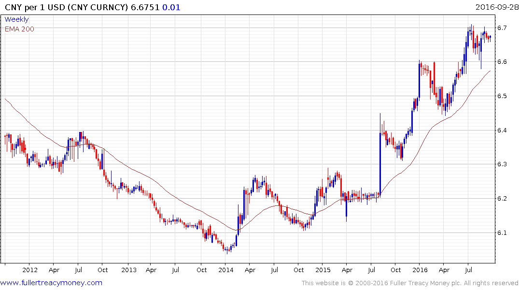Click the EMA 200 legend label
The width and height of the screenshot is (519, 290).
point(19,29)
